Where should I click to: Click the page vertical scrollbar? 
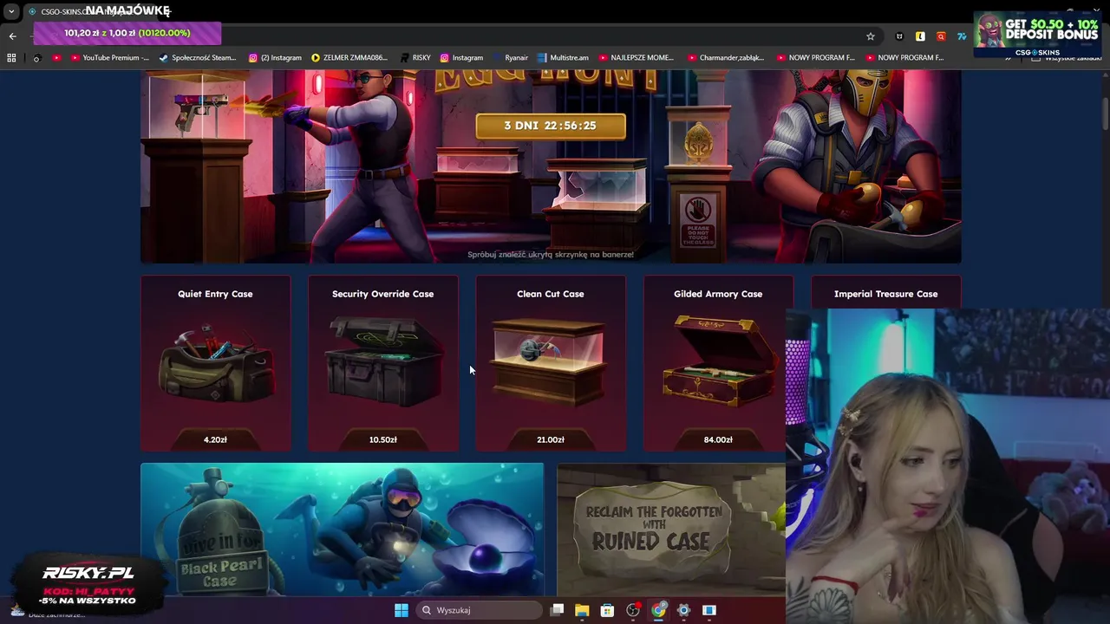coord(1105,113)
